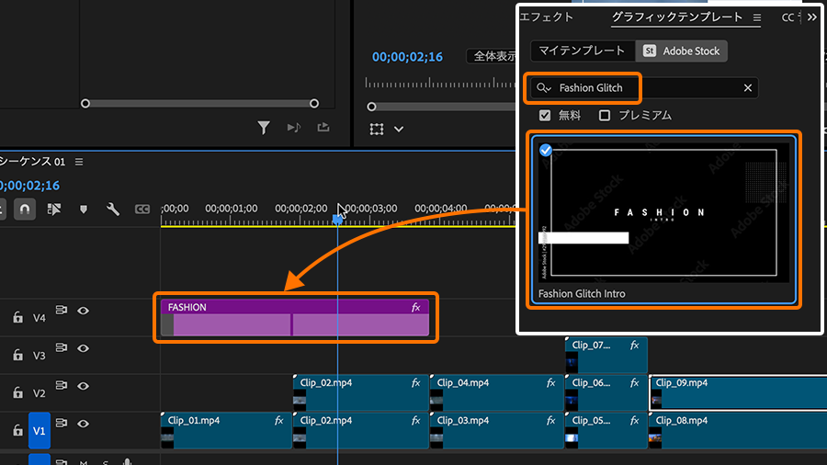This screenshot has width=827, height=465.
Task: Open the dropdown next to the frame icon
Action: pyautogui.click(x=399, y=130)
